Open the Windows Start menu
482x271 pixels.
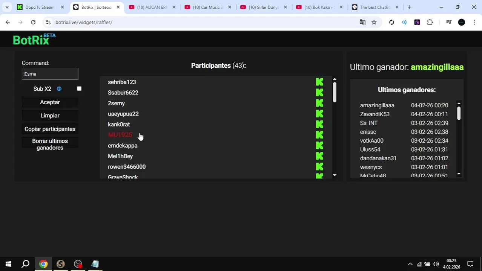(x=8, y=264)
